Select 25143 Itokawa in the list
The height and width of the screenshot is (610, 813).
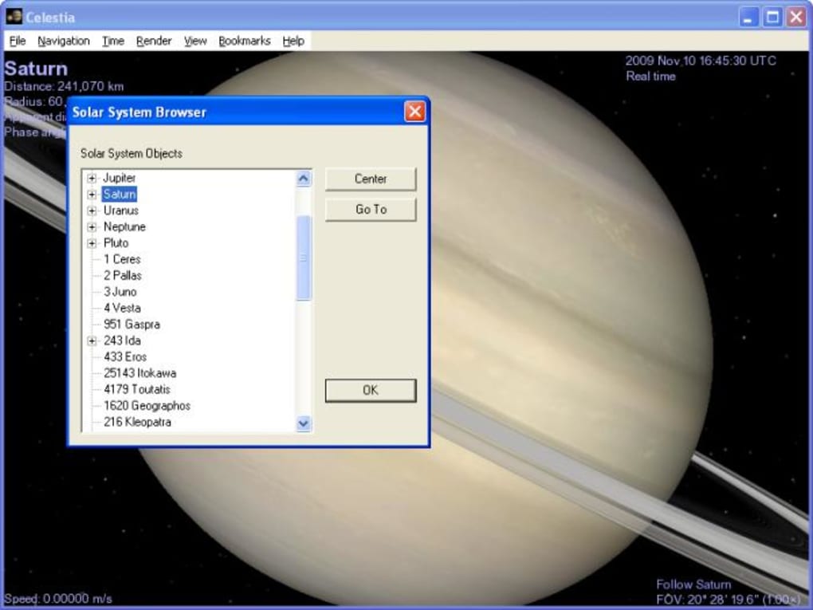point(139,373)
